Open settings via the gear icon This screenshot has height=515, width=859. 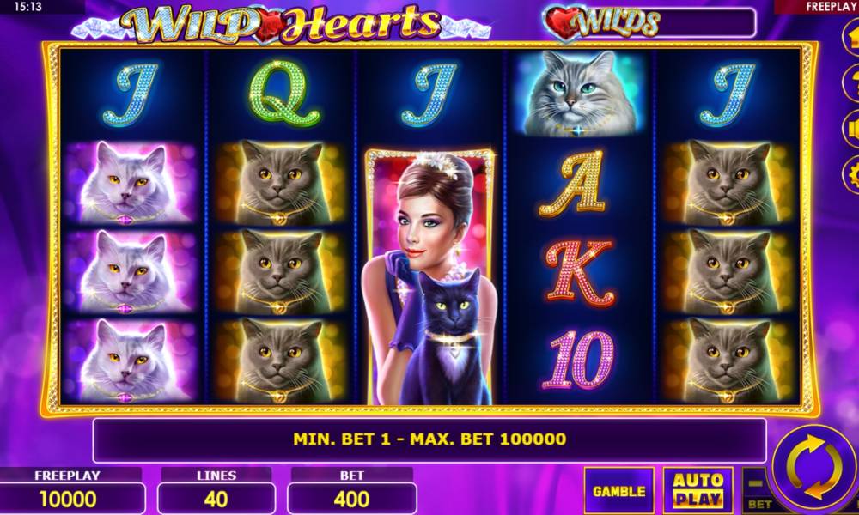click(x=851, y=174)
